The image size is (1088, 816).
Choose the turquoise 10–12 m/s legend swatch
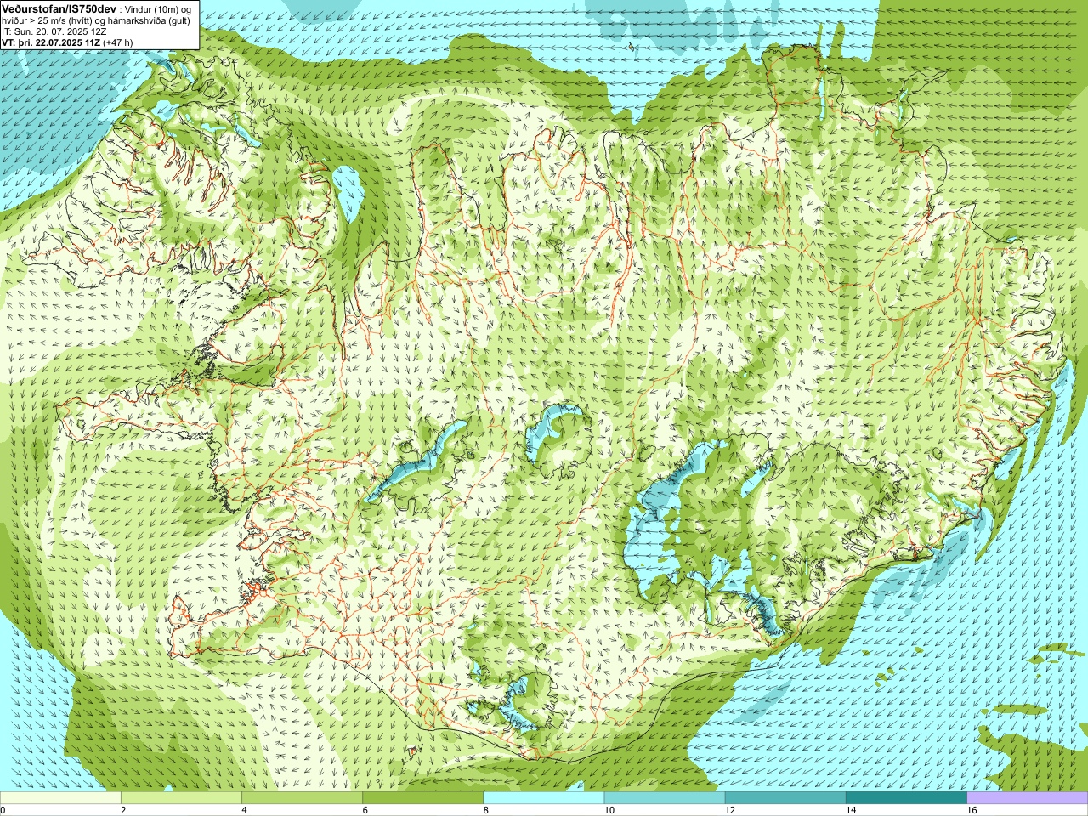coord(665,798)
